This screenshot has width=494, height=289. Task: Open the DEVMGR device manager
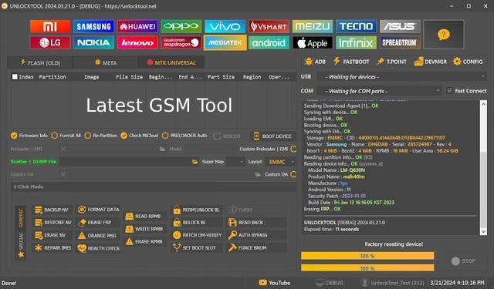[x=431, y=62]
